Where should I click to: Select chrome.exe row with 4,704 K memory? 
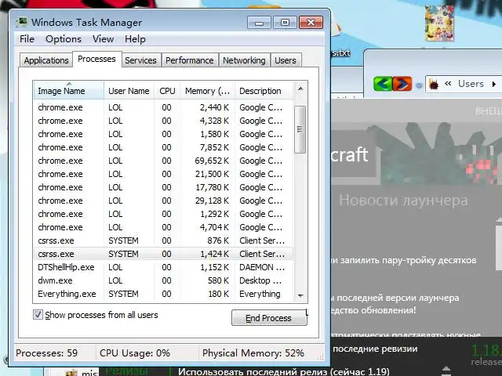[x=163, y=227]
